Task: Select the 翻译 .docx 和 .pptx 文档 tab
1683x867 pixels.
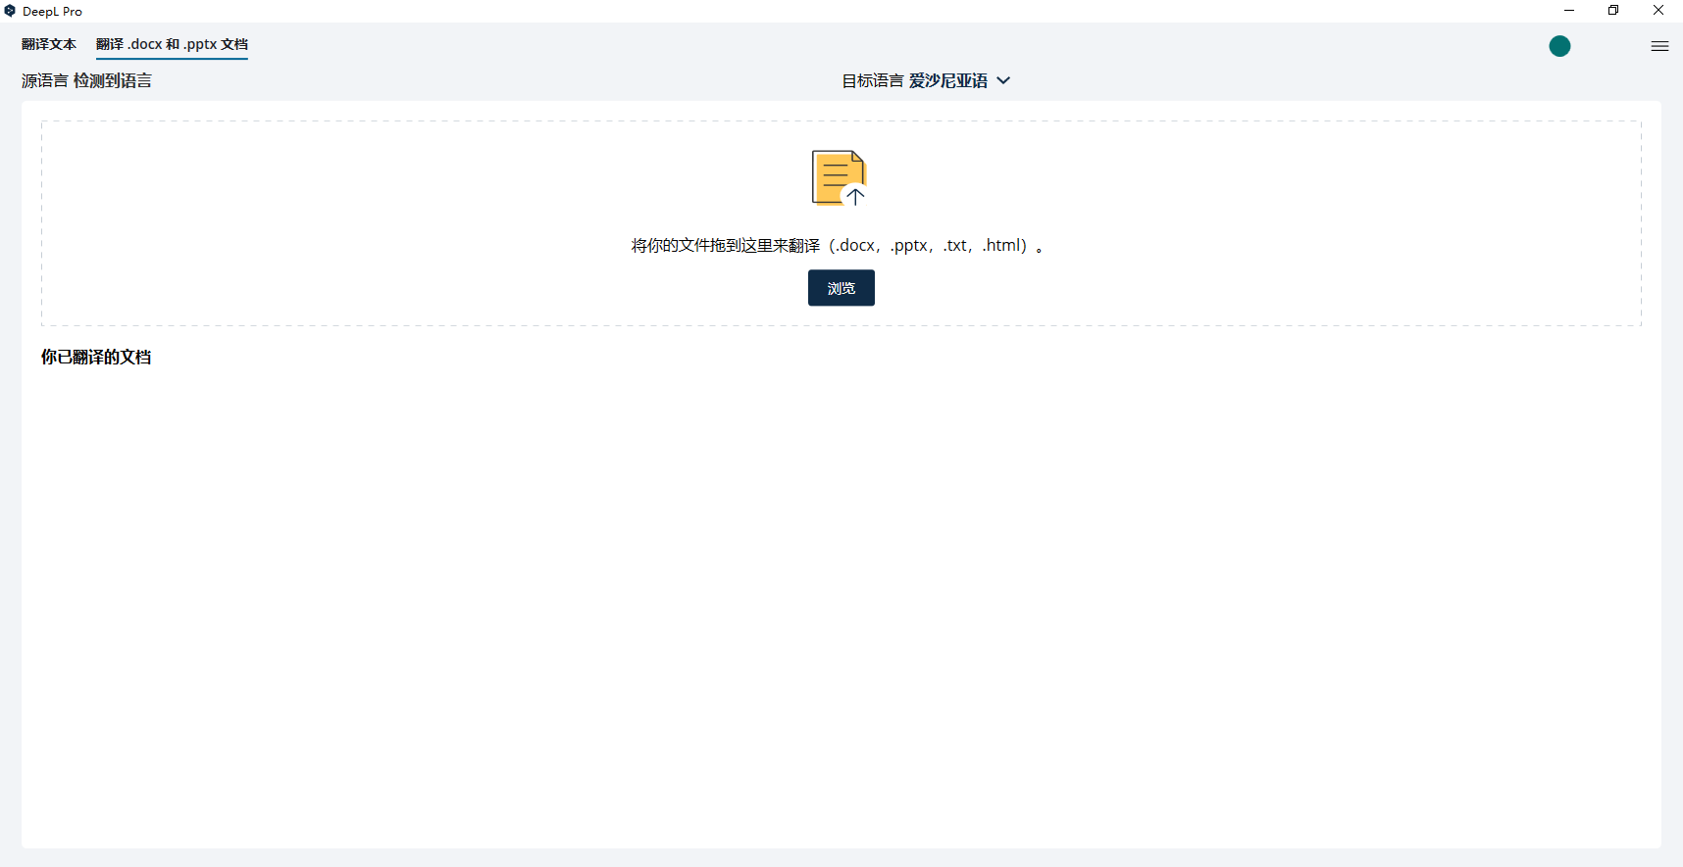Action: click(172, 44)
